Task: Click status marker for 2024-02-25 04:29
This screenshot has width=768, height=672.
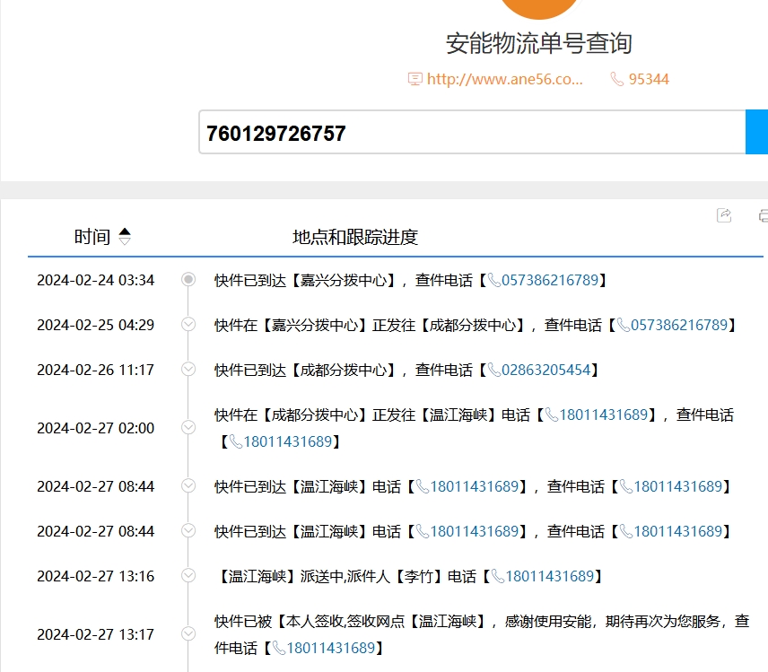Action: click(188, 324)
